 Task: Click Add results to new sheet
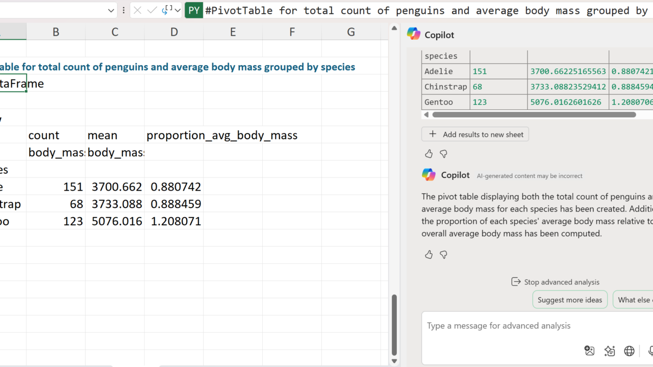point(475,134)
